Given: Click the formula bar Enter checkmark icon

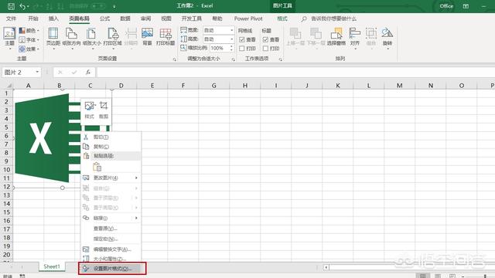Looking at the screenshot, I should 74,72.
